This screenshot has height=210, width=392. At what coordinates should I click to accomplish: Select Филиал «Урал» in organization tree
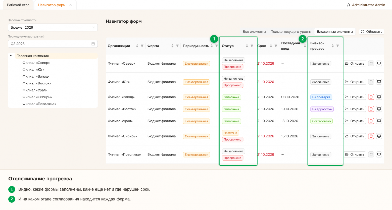pyautogui.click(x=35, y=90)
